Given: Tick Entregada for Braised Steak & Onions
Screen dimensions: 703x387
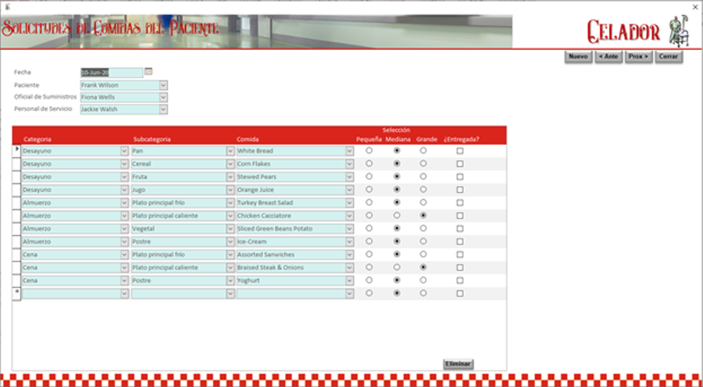Looking at the screenshot, I should (x=459, y=268).
